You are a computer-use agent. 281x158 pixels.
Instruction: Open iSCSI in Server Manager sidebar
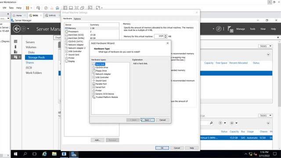(x=29, y=68)
